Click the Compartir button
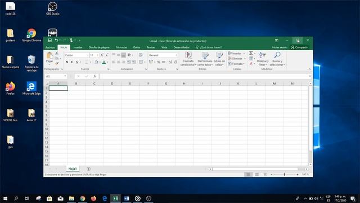The height and width of the screenshot is (203, 360). pyautogui.click(x=299, y=47)
